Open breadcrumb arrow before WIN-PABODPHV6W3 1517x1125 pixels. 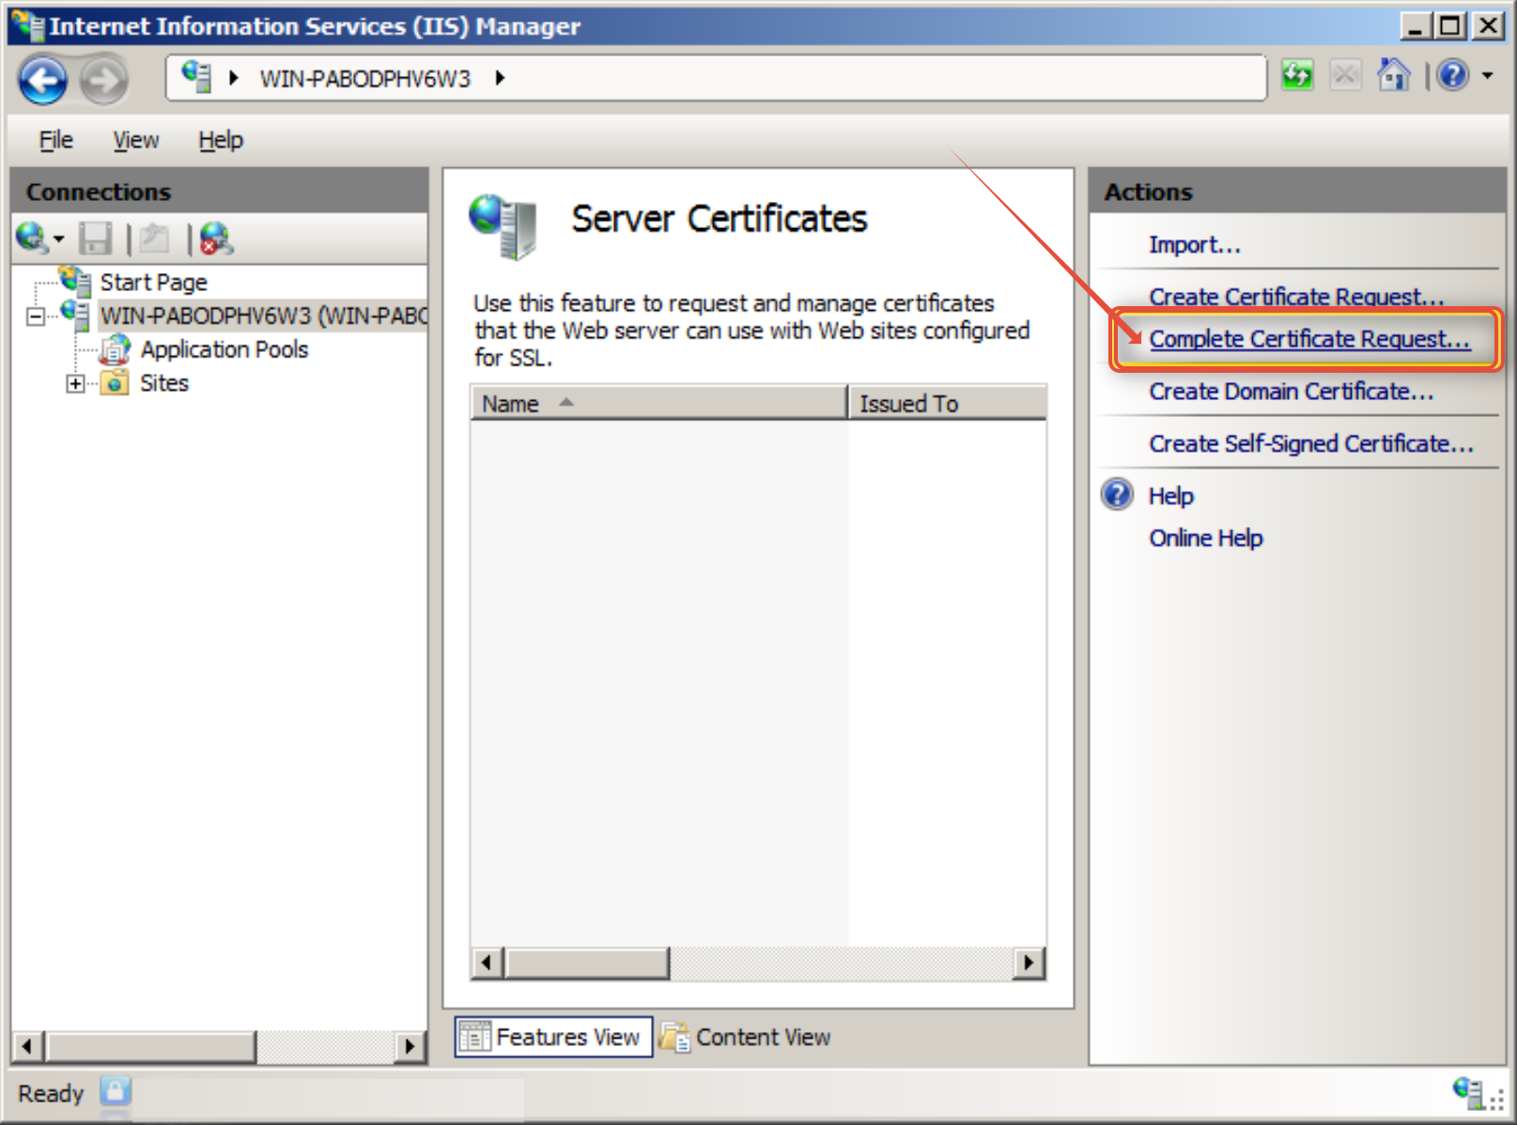click(233, 78)
